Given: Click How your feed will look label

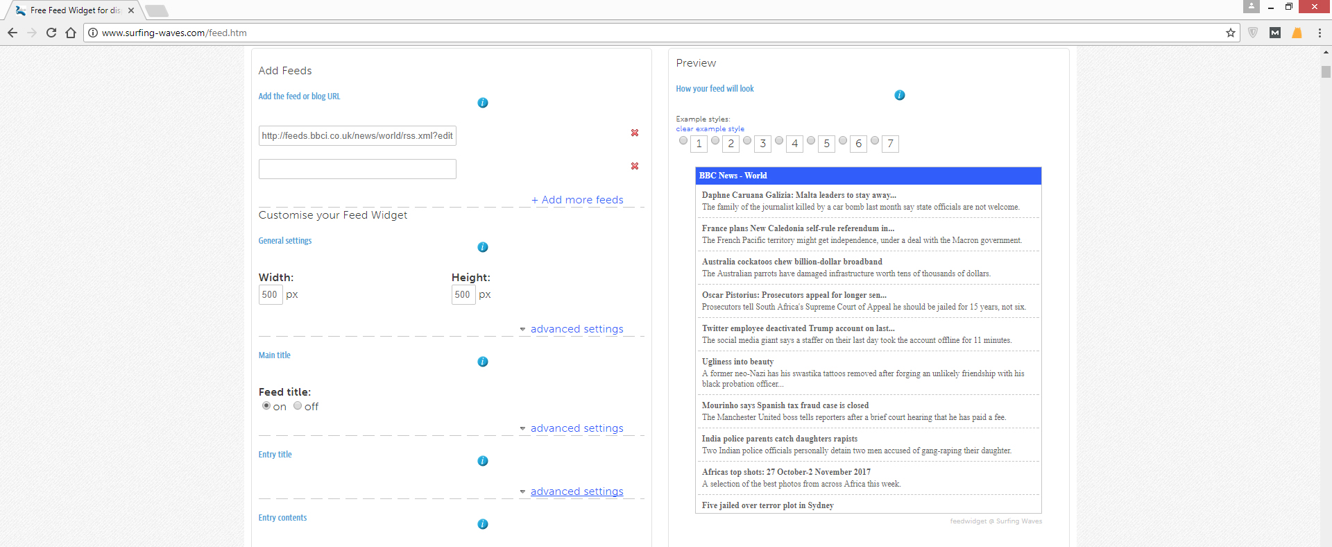Looking at the screenshot, I should [715, 89].
